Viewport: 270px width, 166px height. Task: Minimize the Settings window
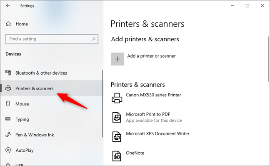[x=232, y=6]
